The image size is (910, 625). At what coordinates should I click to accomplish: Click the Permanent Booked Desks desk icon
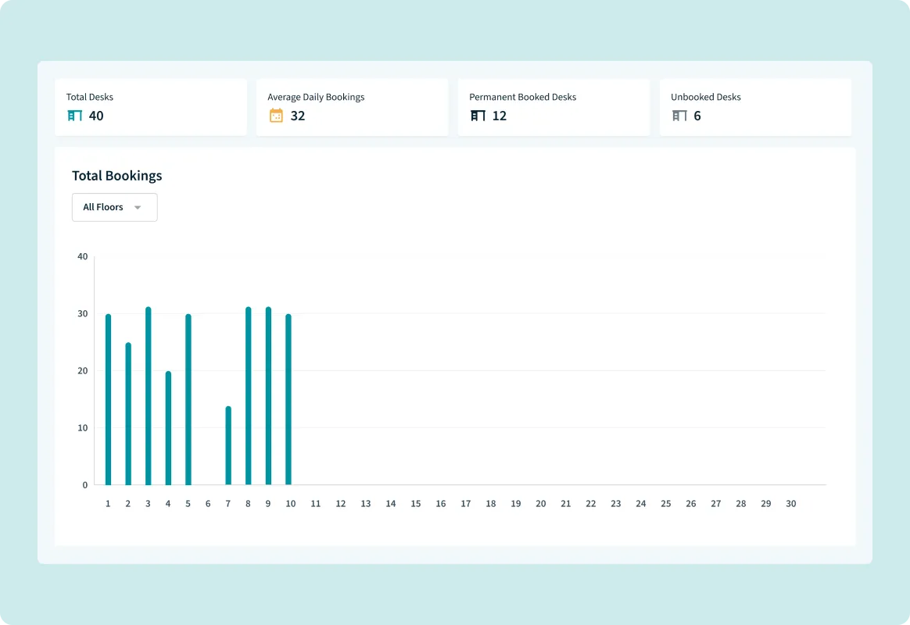(478, 116)
